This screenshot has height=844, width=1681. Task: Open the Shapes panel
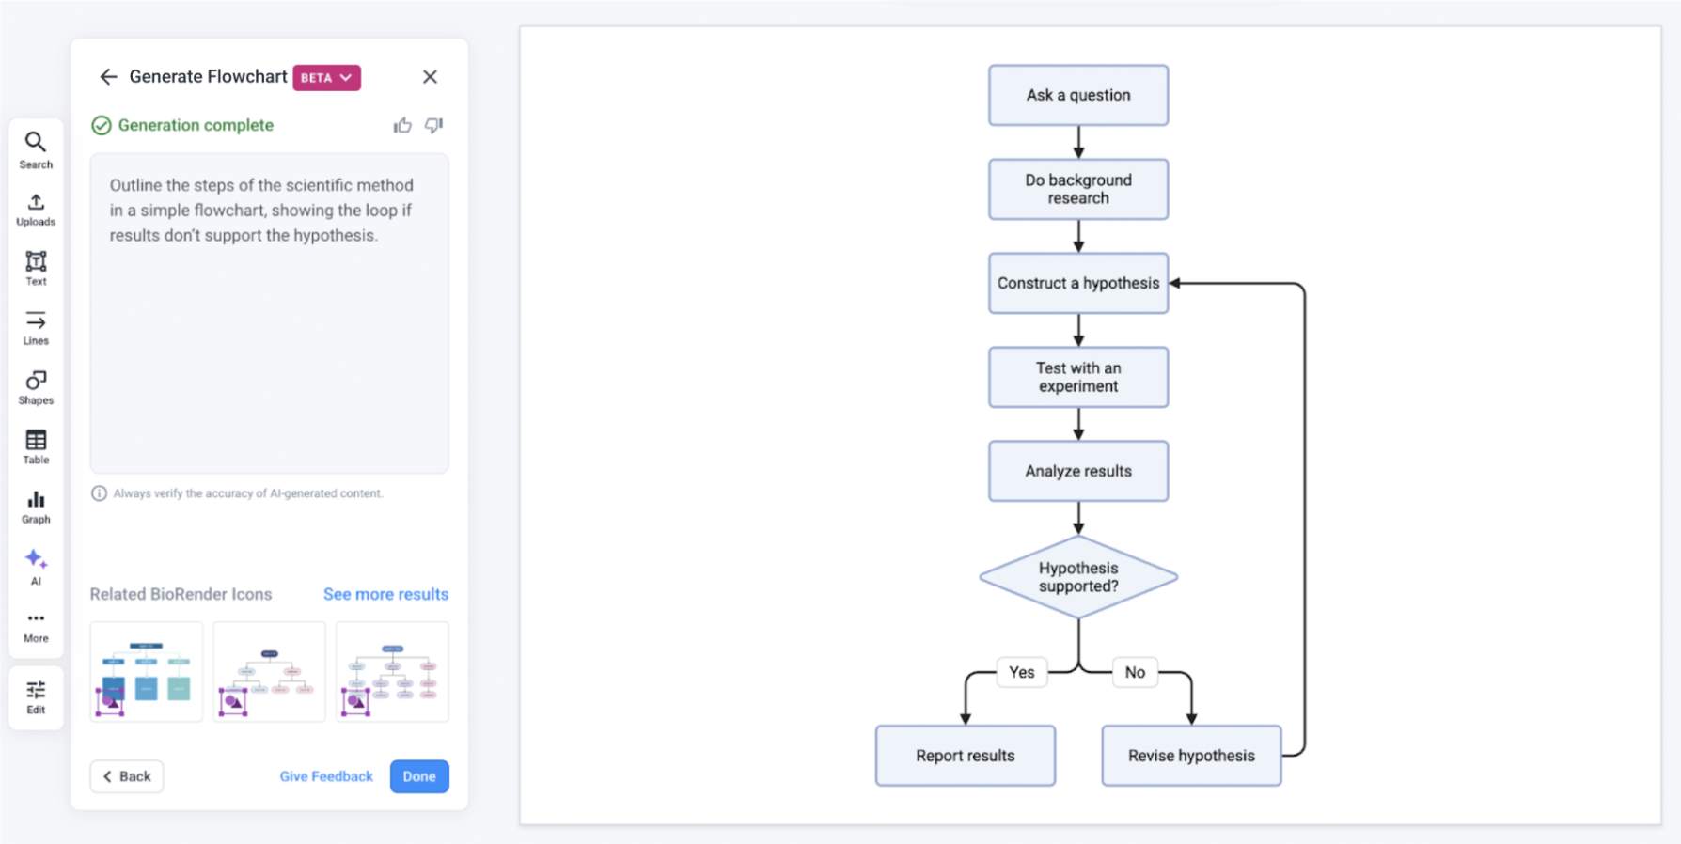(36, 386)
